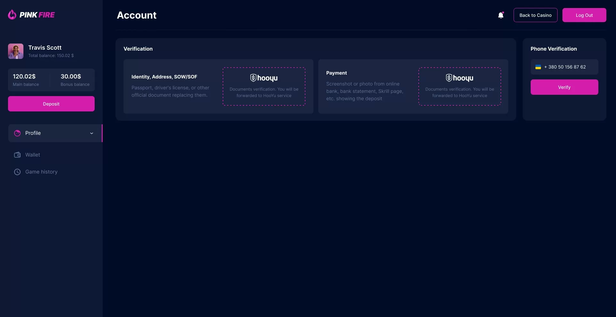Click the Verification section heading

[138, 49]
